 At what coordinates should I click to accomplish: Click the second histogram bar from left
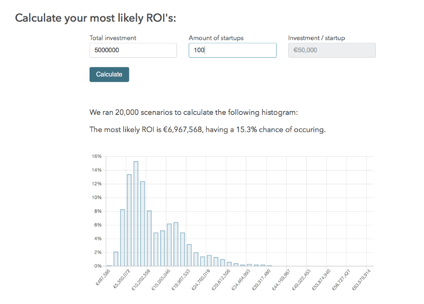click(x=116, y=258)
